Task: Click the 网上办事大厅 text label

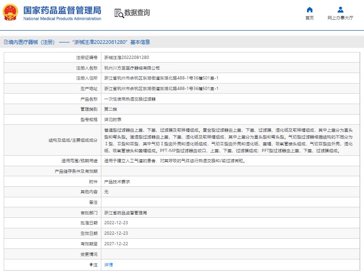Action: [340, 18]
